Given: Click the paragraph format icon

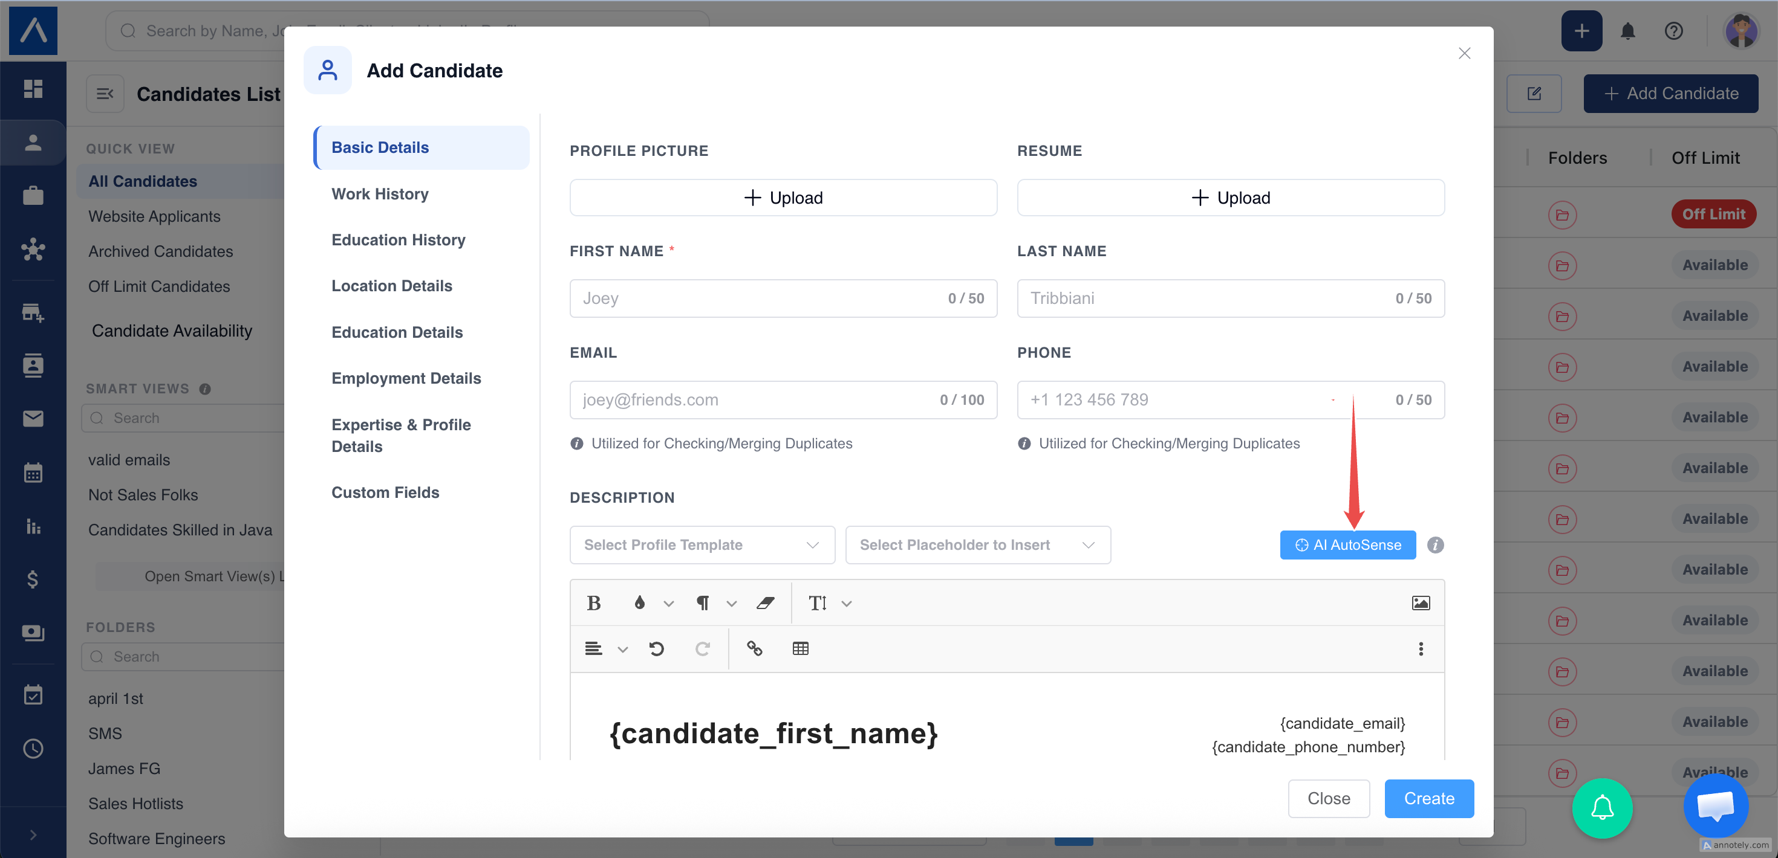Looking at the screenshot, I should [x=703, y=604].
